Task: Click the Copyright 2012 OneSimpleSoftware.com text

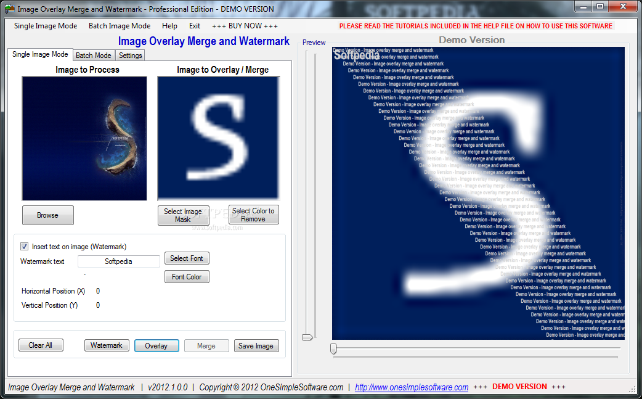Action: tap(271, 387)
